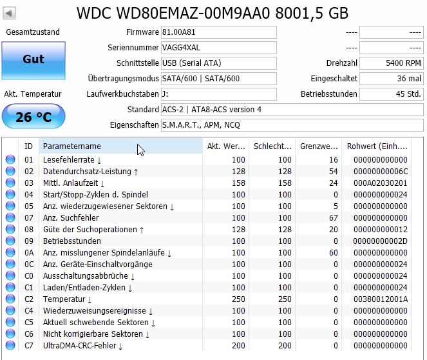Click the status orb for Start/Stopp-Zyklen d. Spindel

point(10,194)
